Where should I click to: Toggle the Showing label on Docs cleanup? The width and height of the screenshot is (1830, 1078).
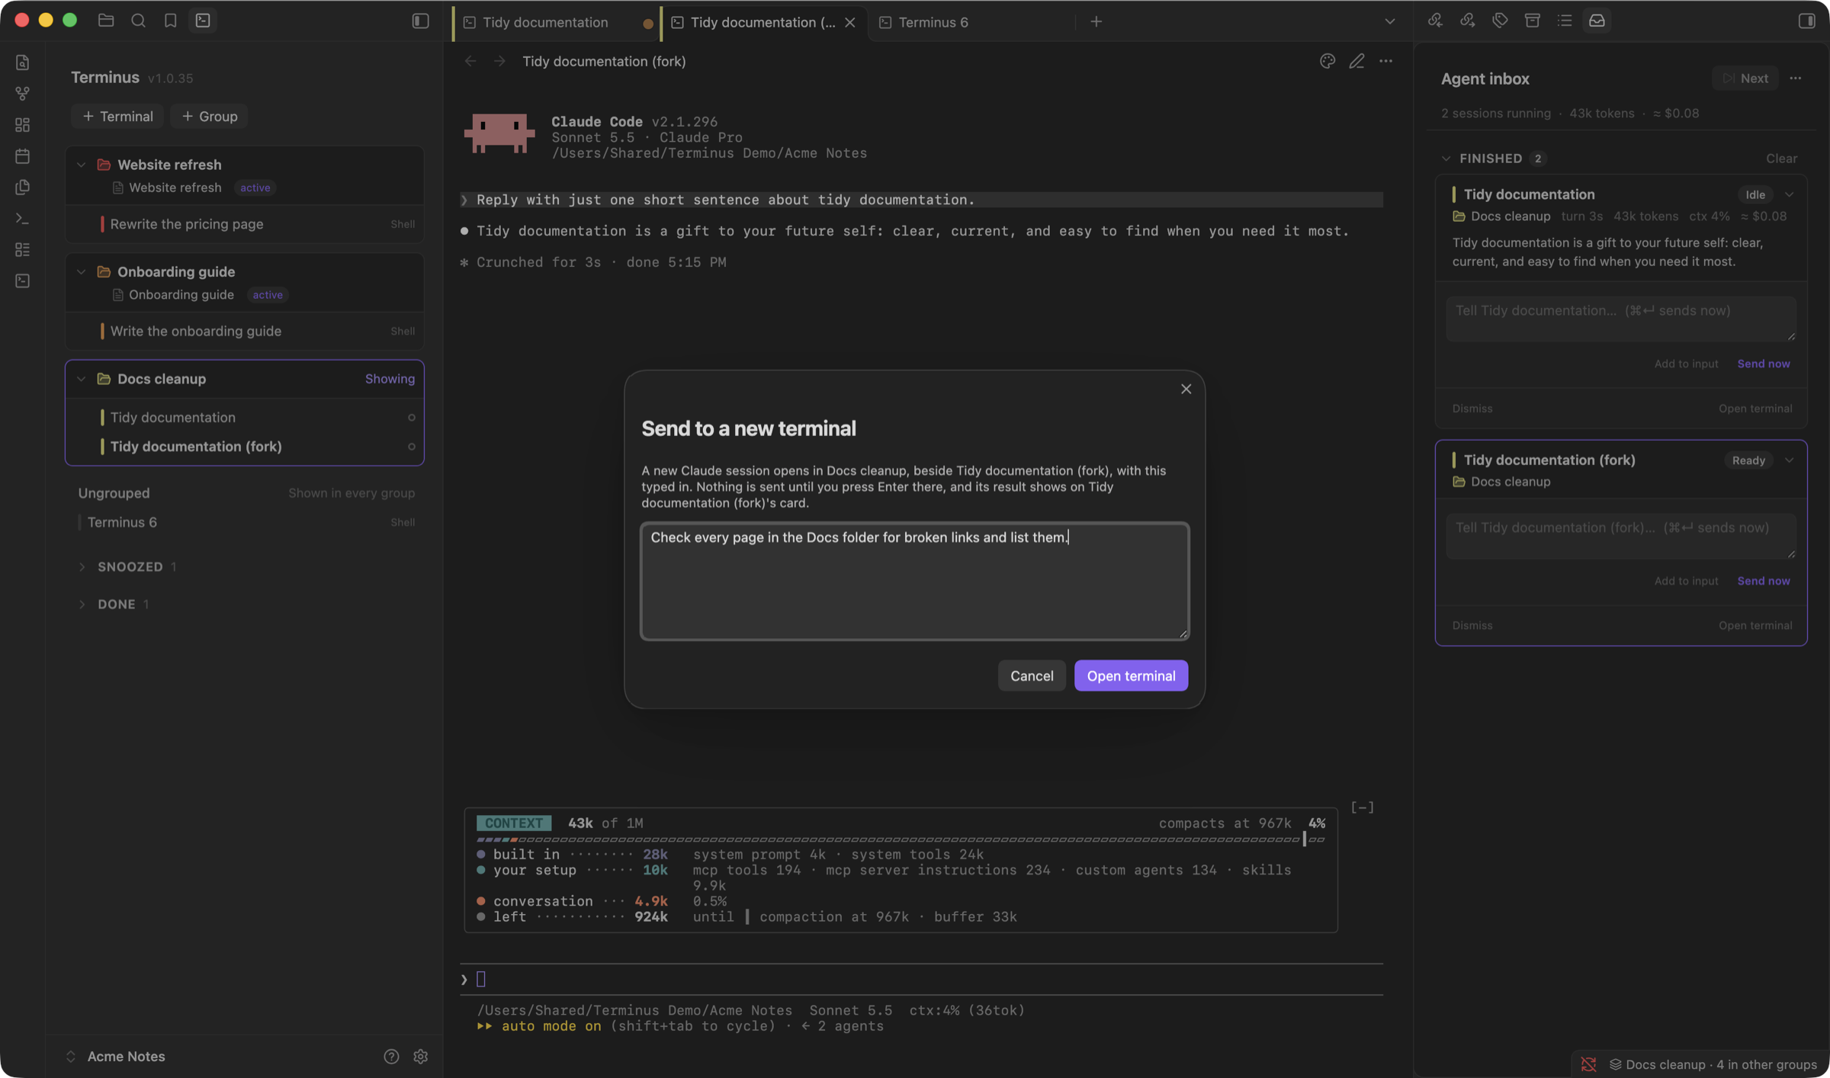390,379
